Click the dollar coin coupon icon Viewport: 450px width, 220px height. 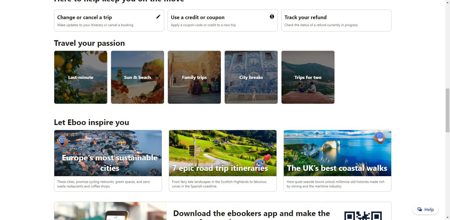(272, 17)
